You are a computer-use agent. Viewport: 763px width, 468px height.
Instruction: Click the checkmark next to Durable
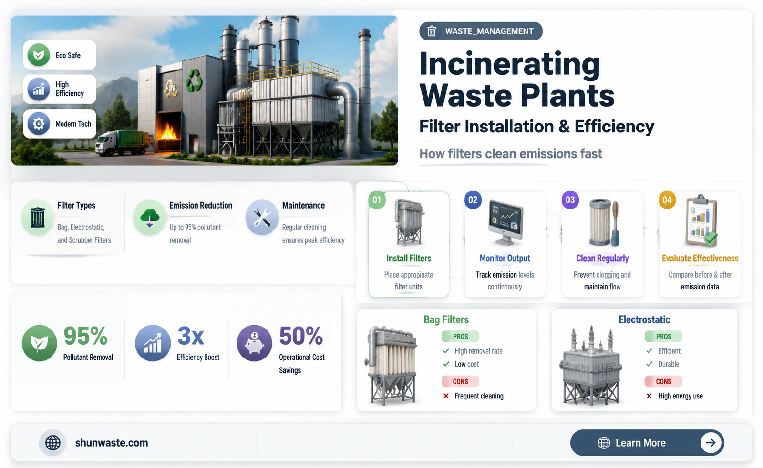point(650,364)
